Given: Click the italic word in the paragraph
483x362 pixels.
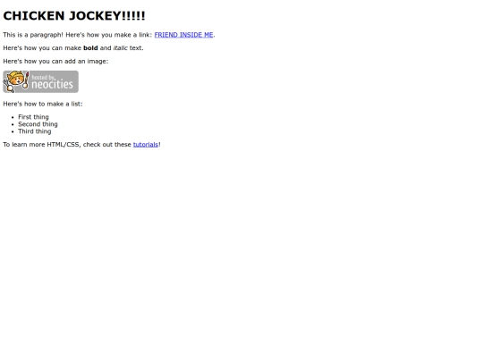Looking at the screenshot, I should pyautogui.click(x=121, y=48).
